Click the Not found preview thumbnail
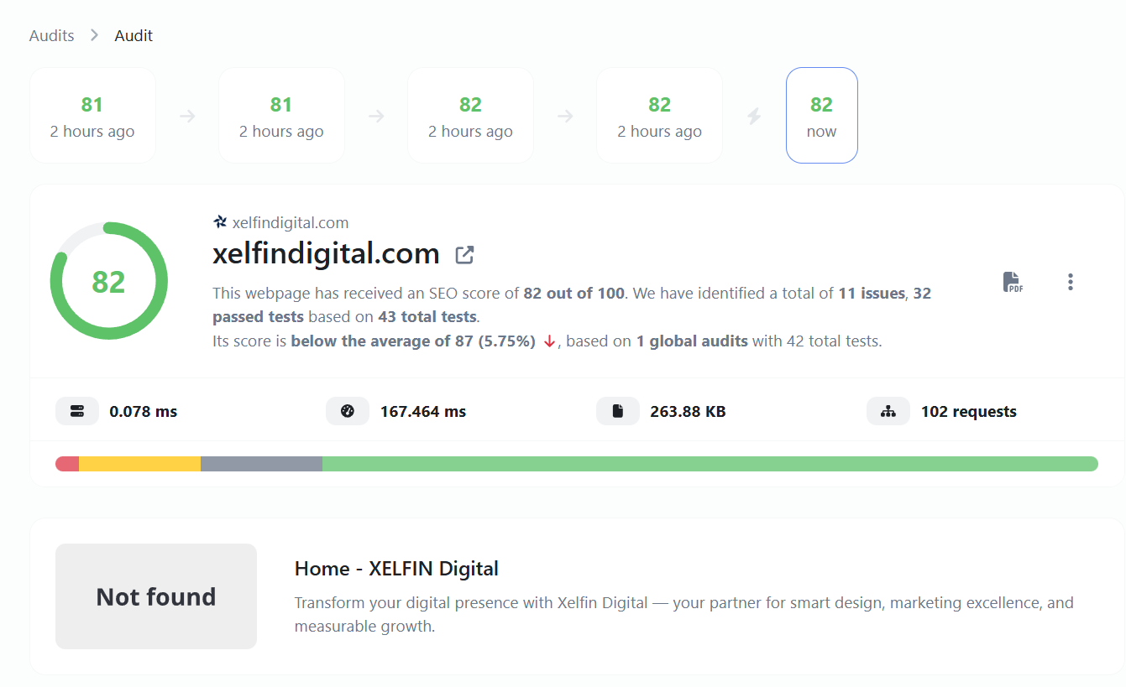The image size is (1126, 687). [155, 596]
